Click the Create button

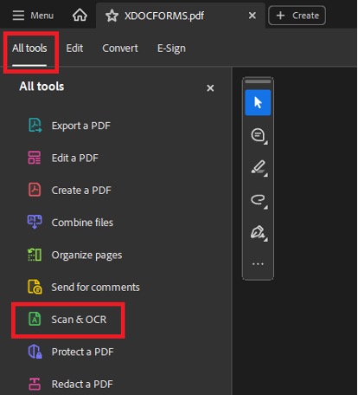[x=297, y=16]
